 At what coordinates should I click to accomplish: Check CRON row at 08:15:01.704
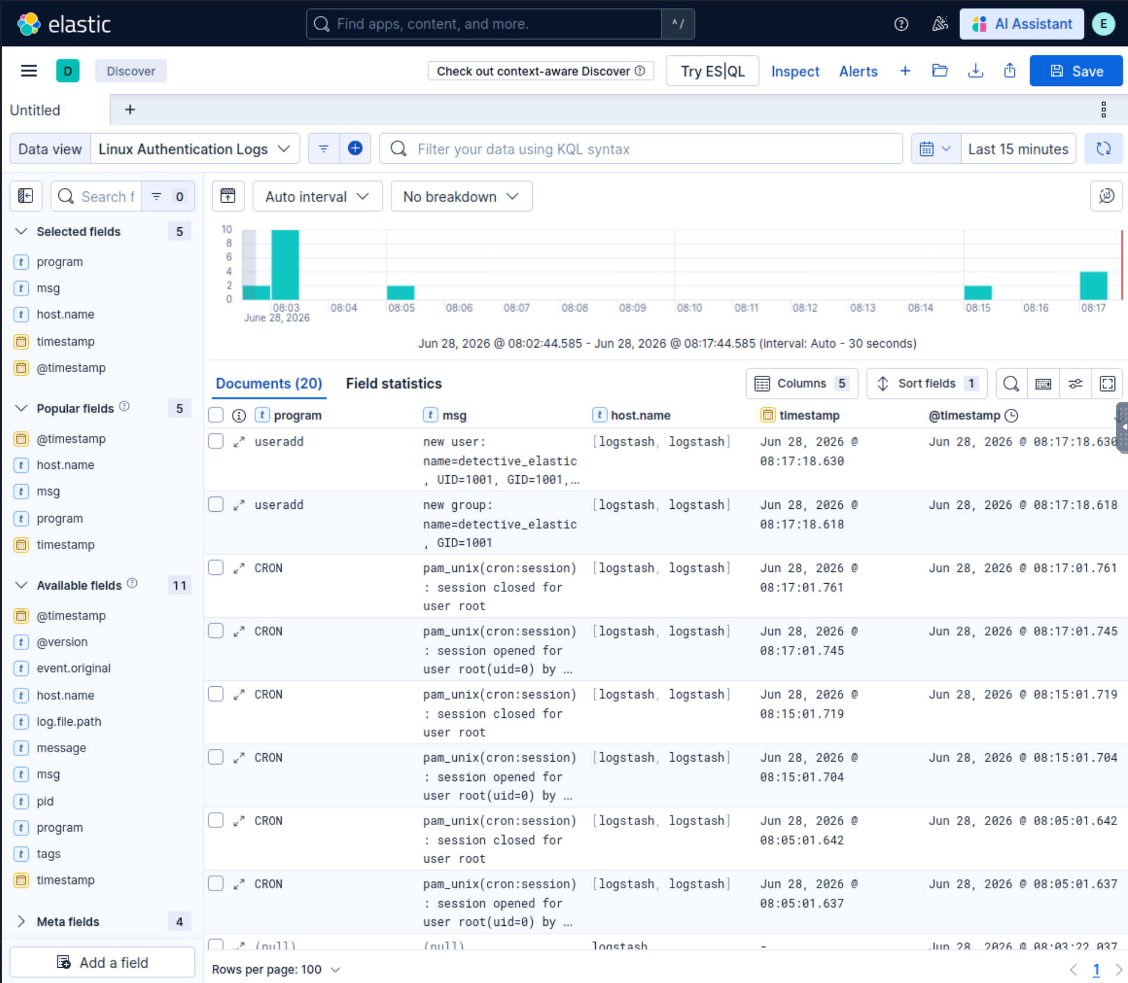point(216,757)
